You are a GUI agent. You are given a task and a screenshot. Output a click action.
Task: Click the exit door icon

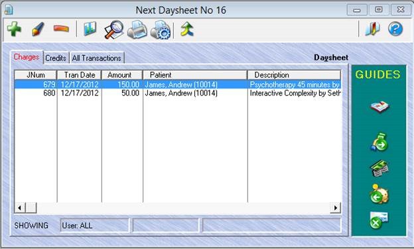pos(373,29)
